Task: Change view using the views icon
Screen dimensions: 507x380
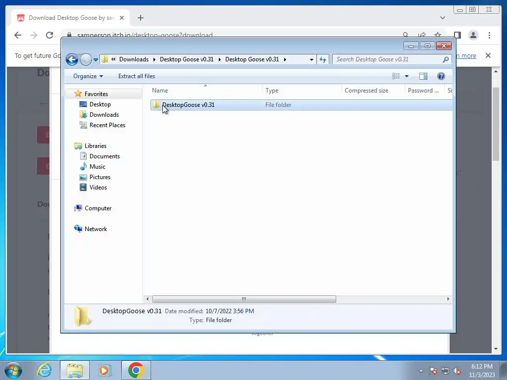Action: [396, 76]
